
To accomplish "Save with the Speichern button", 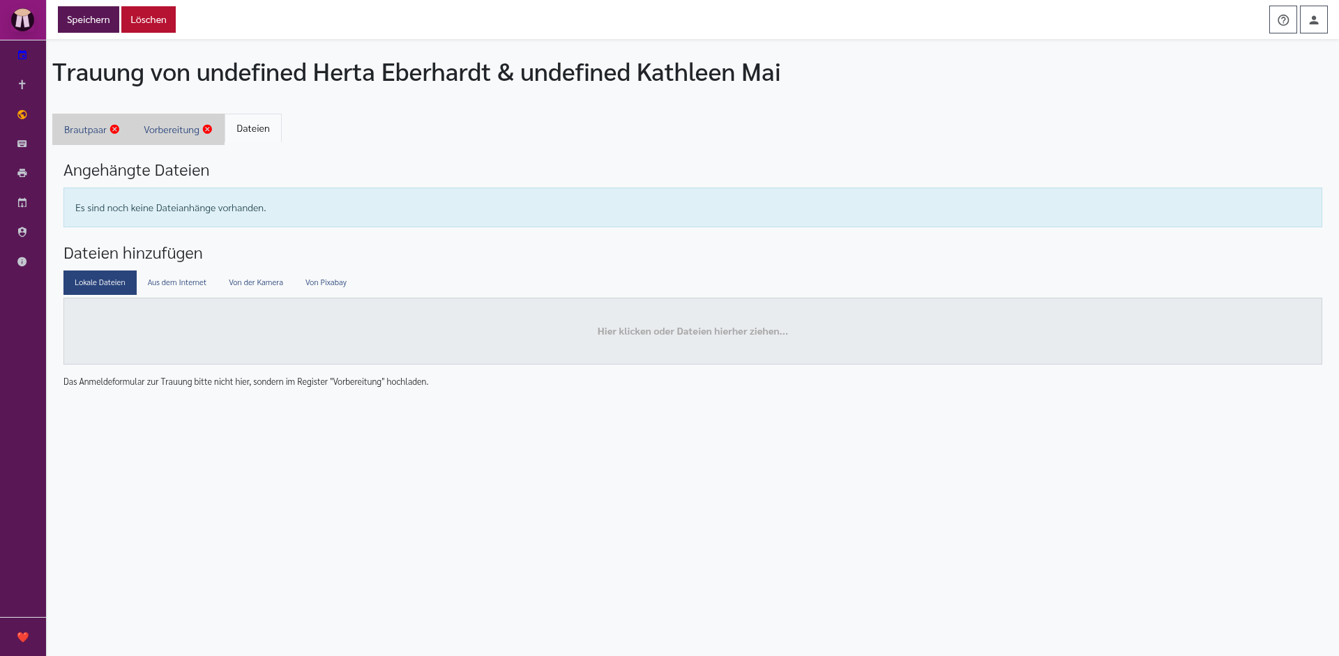I will coord(89,20).
